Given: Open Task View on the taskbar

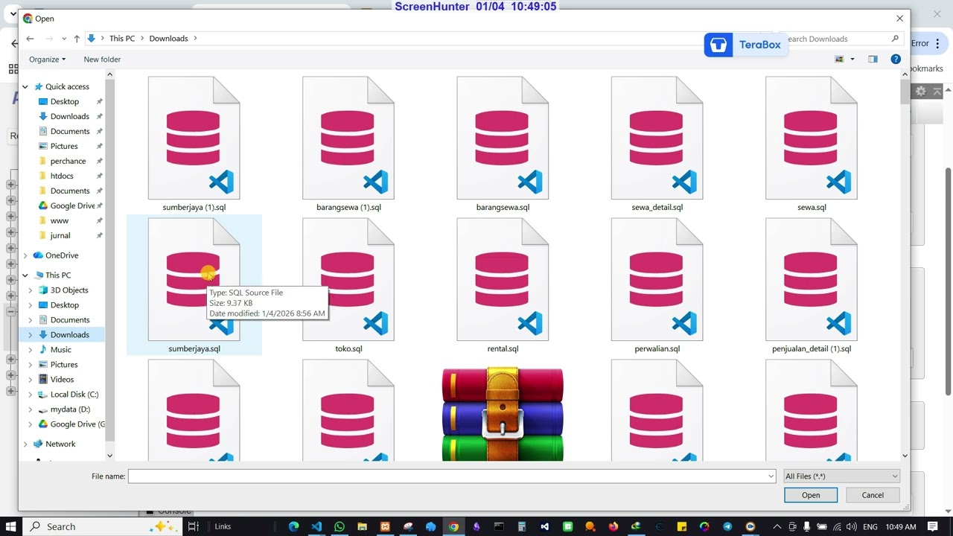Looking at the screenshot, I should coord(193,526).
